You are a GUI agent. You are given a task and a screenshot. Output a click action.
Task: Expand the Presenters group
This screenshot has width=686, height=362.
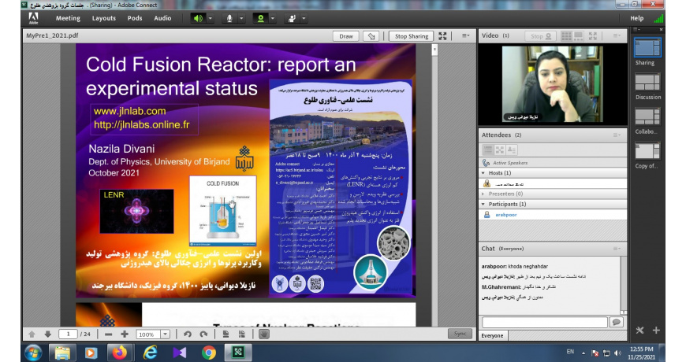483,194
